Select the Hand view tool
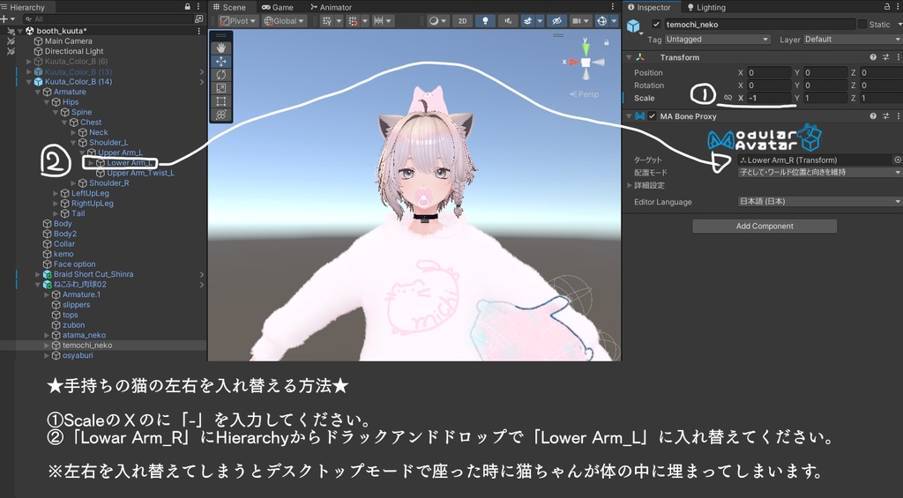 [221, 48]
